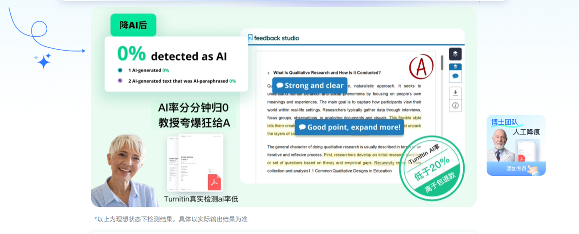The height and width of the screenshot is (234, 579).
Task: Click the blue comment bubble icon in sidebar
Action: [x=455, y=76]
